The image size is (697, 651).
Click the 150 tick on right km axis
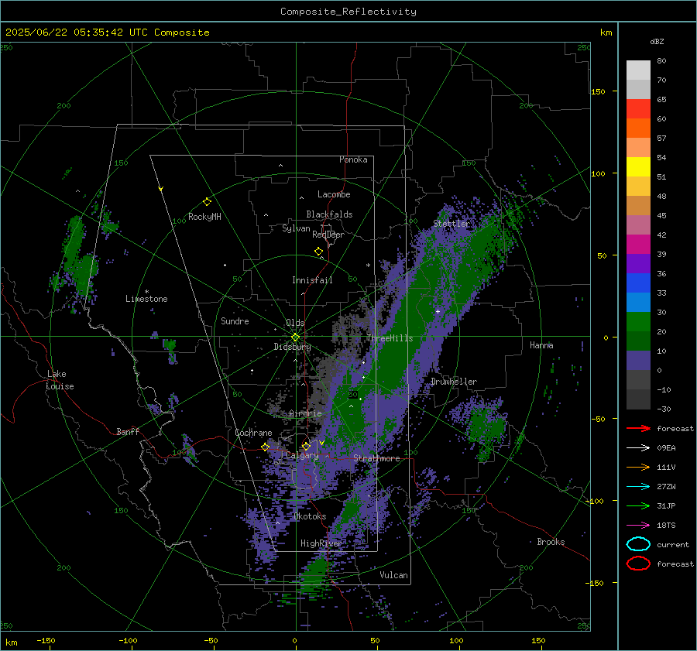pyautogui.click(x=598, y=91)
